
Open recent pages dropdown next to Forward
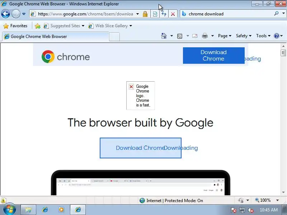point(24,14)
